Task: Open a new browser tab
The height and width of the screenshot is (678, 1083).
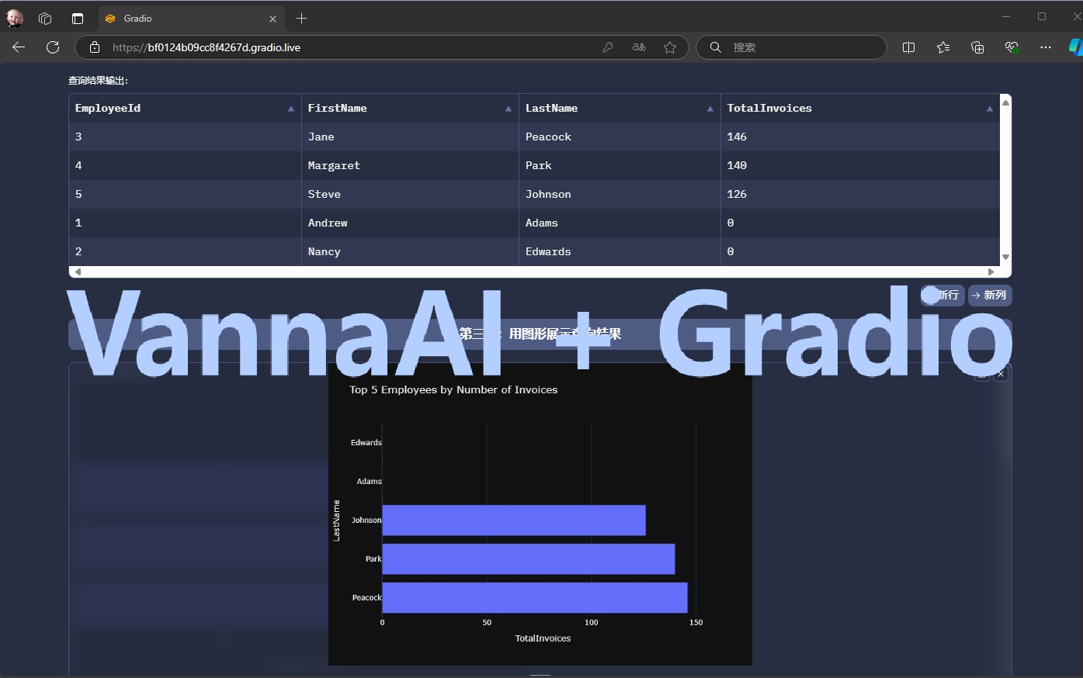Action: (x=302, y=19)
